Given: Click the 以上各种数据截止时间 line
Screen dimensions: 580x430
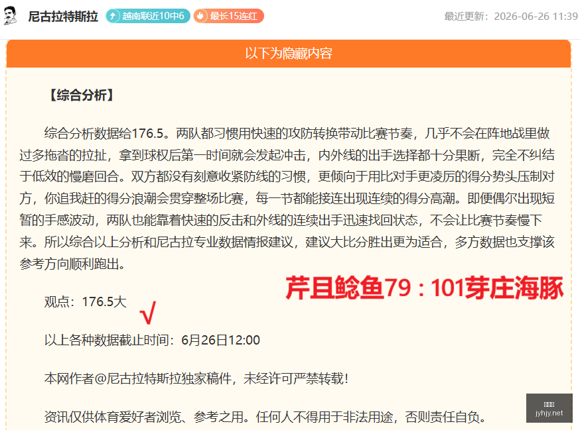Looking at the screenshot, I should click(152, 340).
